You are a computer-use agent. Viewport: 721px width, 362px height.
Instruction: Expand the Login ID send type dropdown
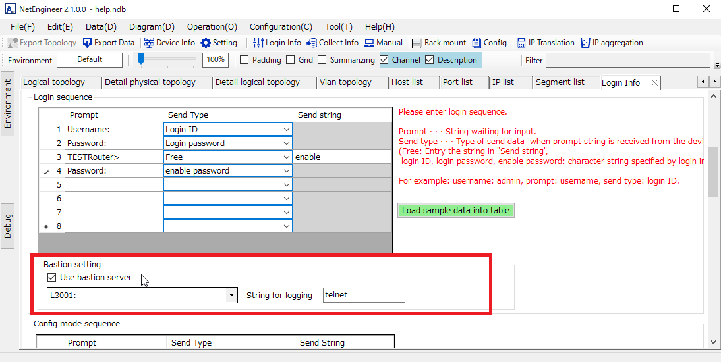[287, 130]
